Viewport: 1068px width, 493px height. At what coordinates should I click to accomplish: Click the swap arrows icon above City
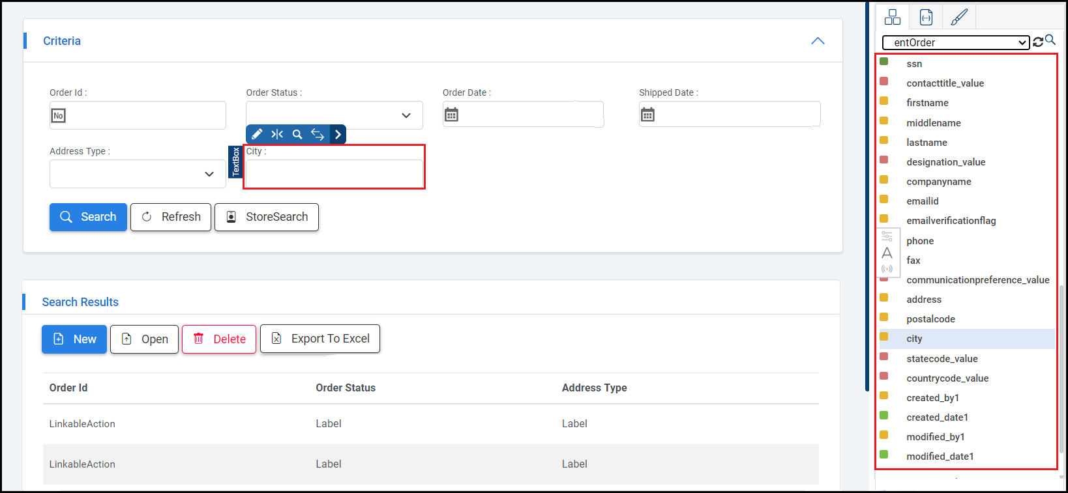tap(318, 134)
